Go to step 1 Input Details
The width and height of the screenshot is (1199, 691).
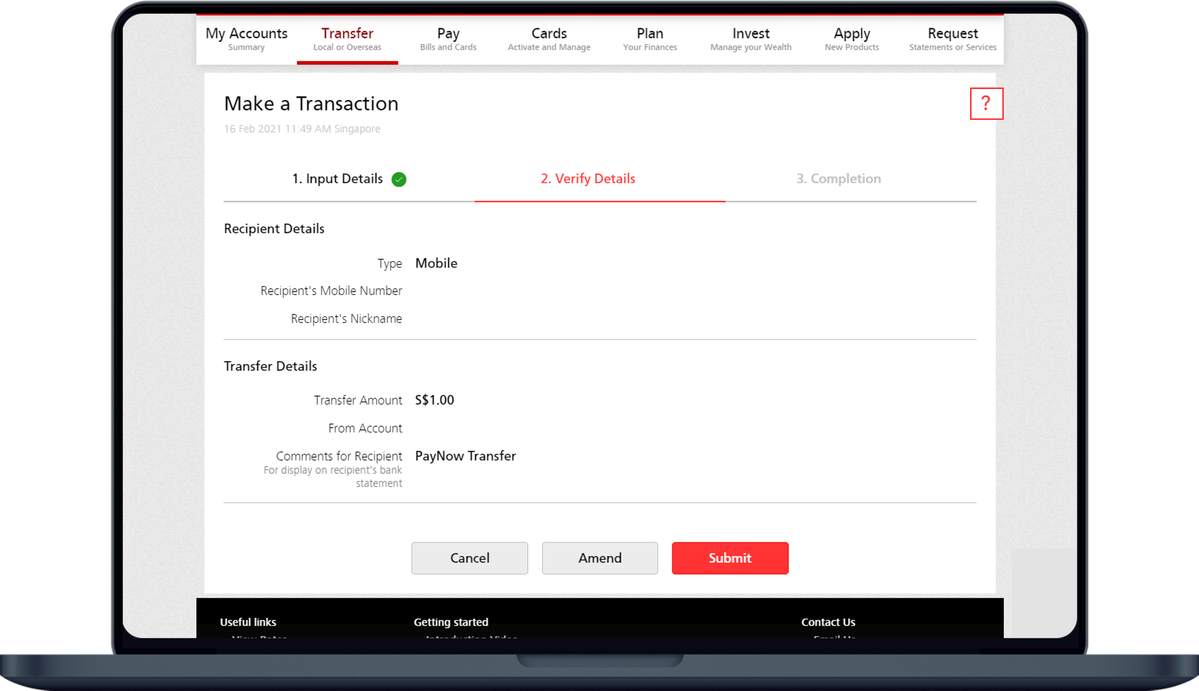coord(337,179)
